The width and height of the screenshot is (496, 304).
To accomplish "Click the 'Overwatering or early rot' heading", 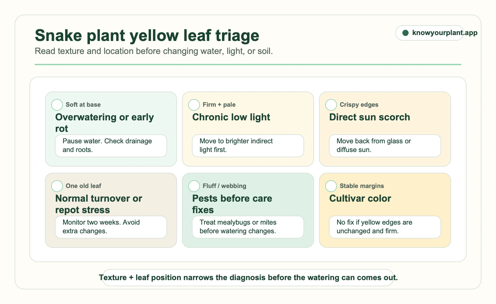I will [104, 123].
